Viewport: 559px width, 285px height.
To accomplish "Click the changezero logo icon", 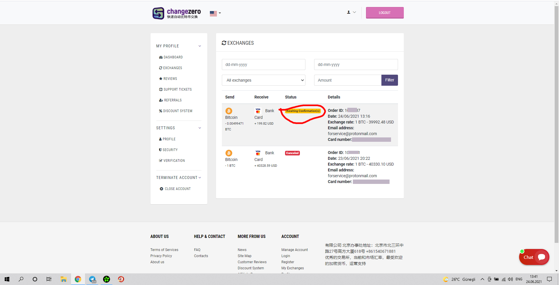I will coord(158,13).
